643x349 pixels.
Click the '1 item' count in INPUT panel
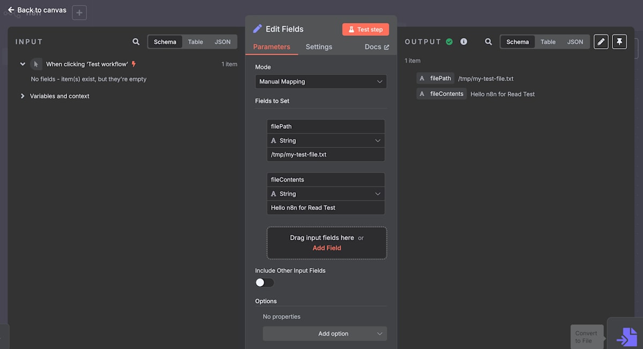click(x=229, y=64)
